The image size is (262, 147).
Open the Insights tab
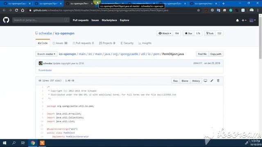tap(145, 43)
